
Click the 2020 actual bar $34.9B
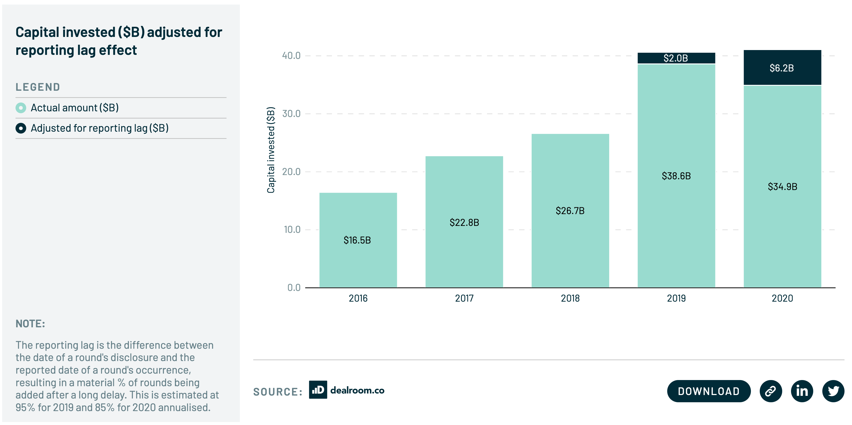pyautogui.click(x=782, y=186)
